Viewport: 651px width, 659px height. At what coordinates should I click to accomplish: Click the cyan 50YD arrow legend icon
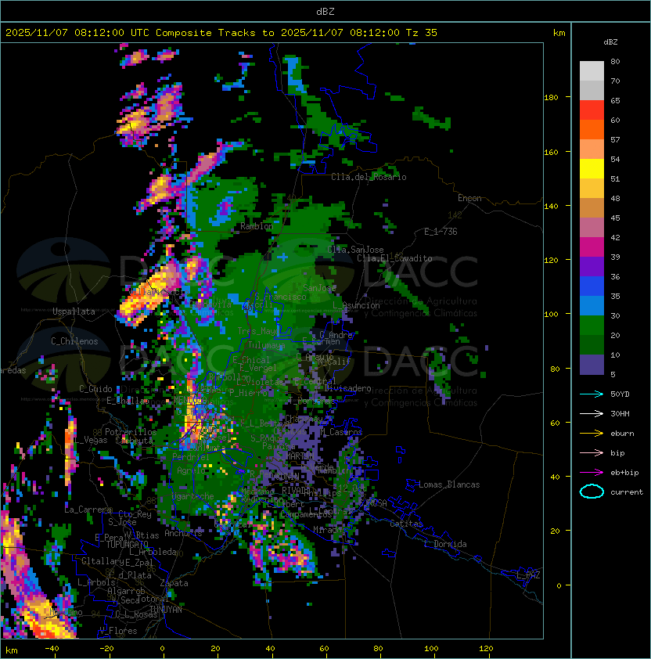click(x=592, y=394)
